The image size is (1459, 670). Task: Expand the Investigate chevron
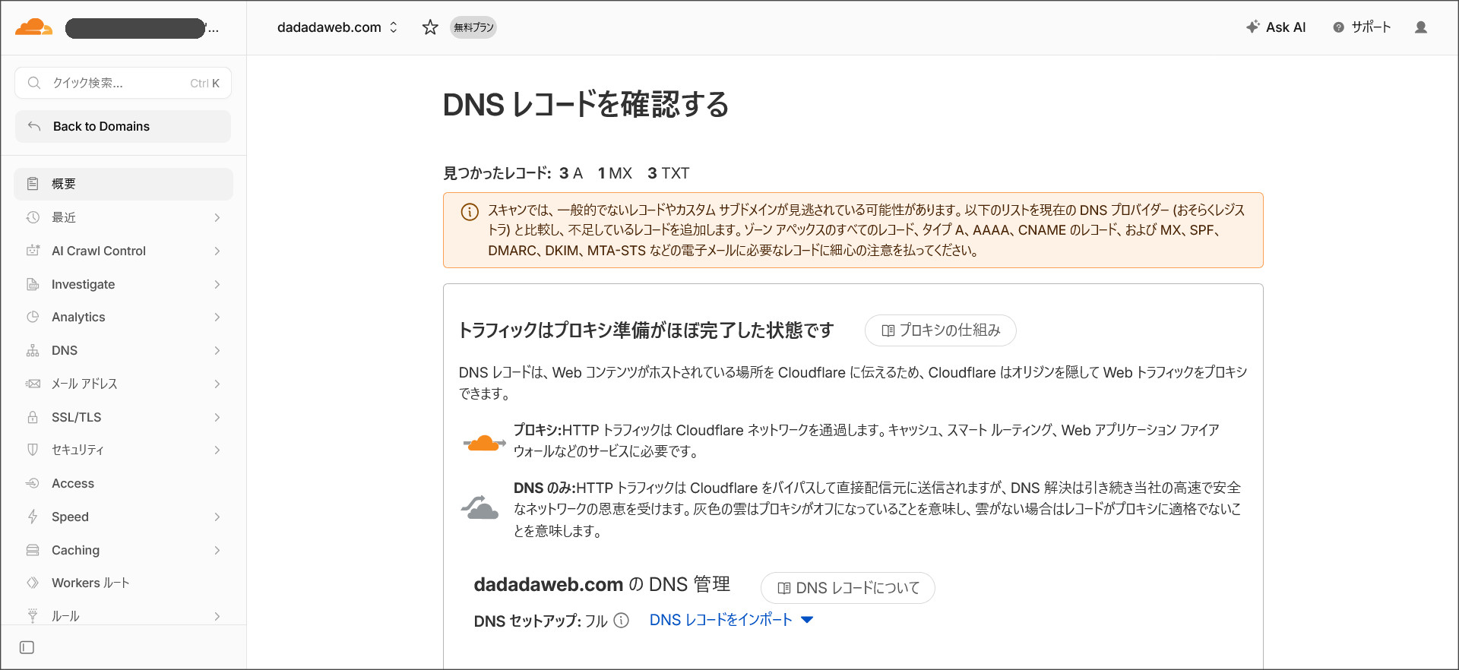coord(217,284)
